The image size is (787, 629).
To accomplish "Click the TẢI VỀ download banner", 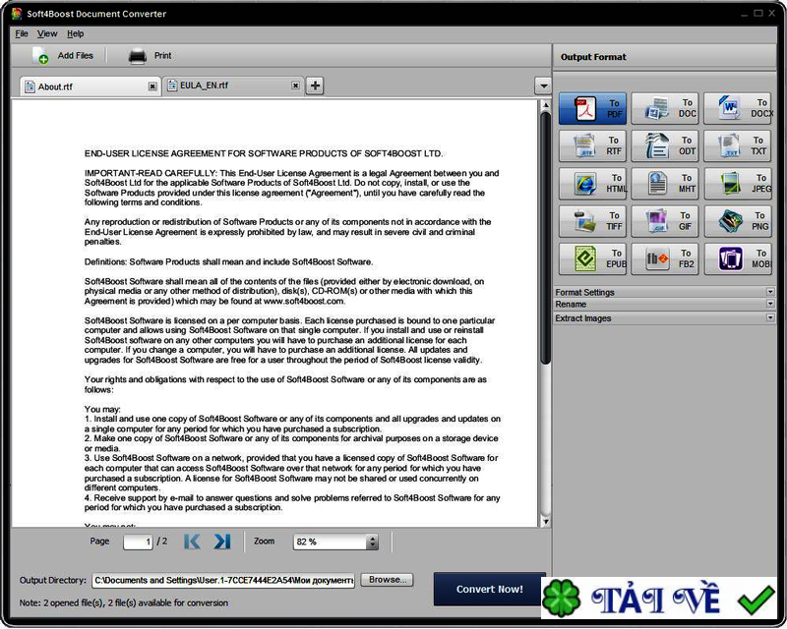I will tap(658, 599).
